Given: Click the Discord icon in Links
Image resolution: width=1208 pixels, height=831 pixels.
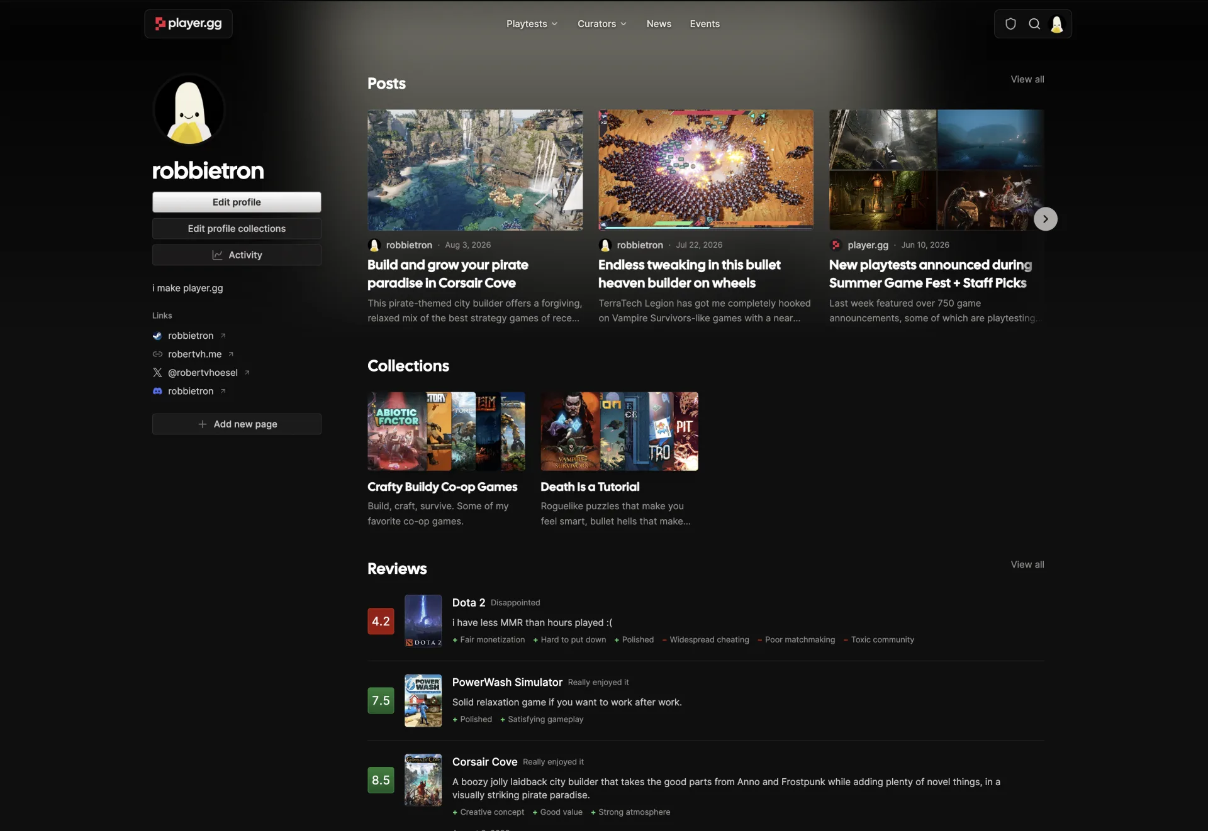Looking at the screenshot, I should coord(157,391).
